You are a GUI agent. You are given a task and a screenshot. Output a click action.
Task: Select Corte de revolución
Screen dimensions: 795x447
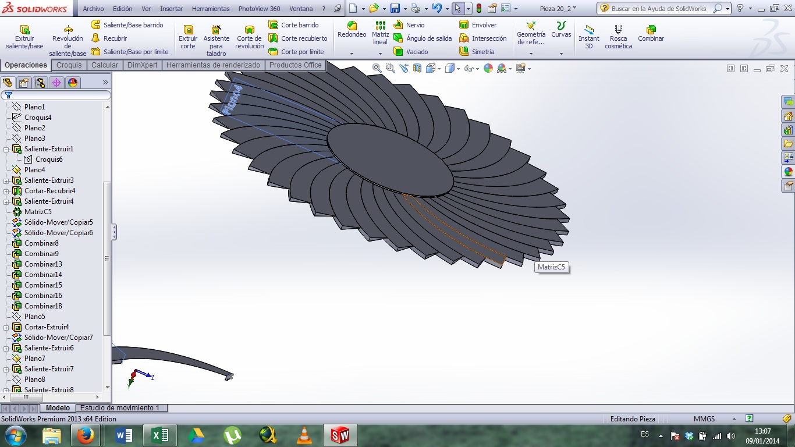[250, 37]
